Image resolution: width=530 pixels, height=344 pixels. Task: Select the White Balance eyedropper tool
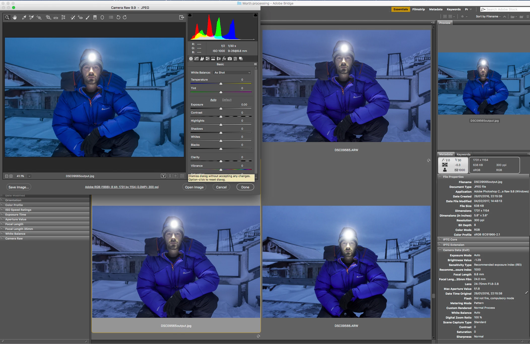tap(24, 17)
